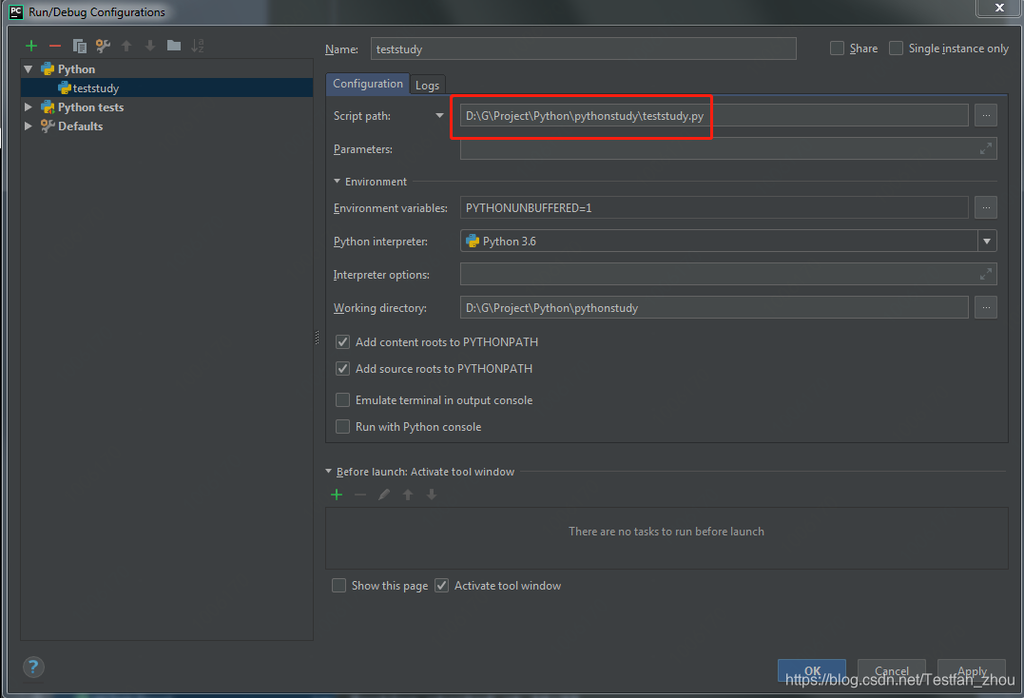This screenshot has height=698, width=1024.
Task: Enable Emulate terminal in output console
Action: click(x=342, y=399)
